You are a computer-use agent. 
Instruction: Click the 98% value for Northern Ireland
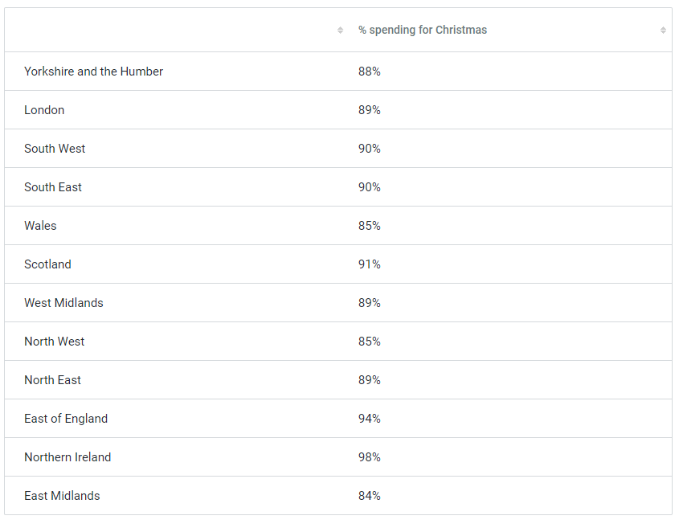coord(370,457)
